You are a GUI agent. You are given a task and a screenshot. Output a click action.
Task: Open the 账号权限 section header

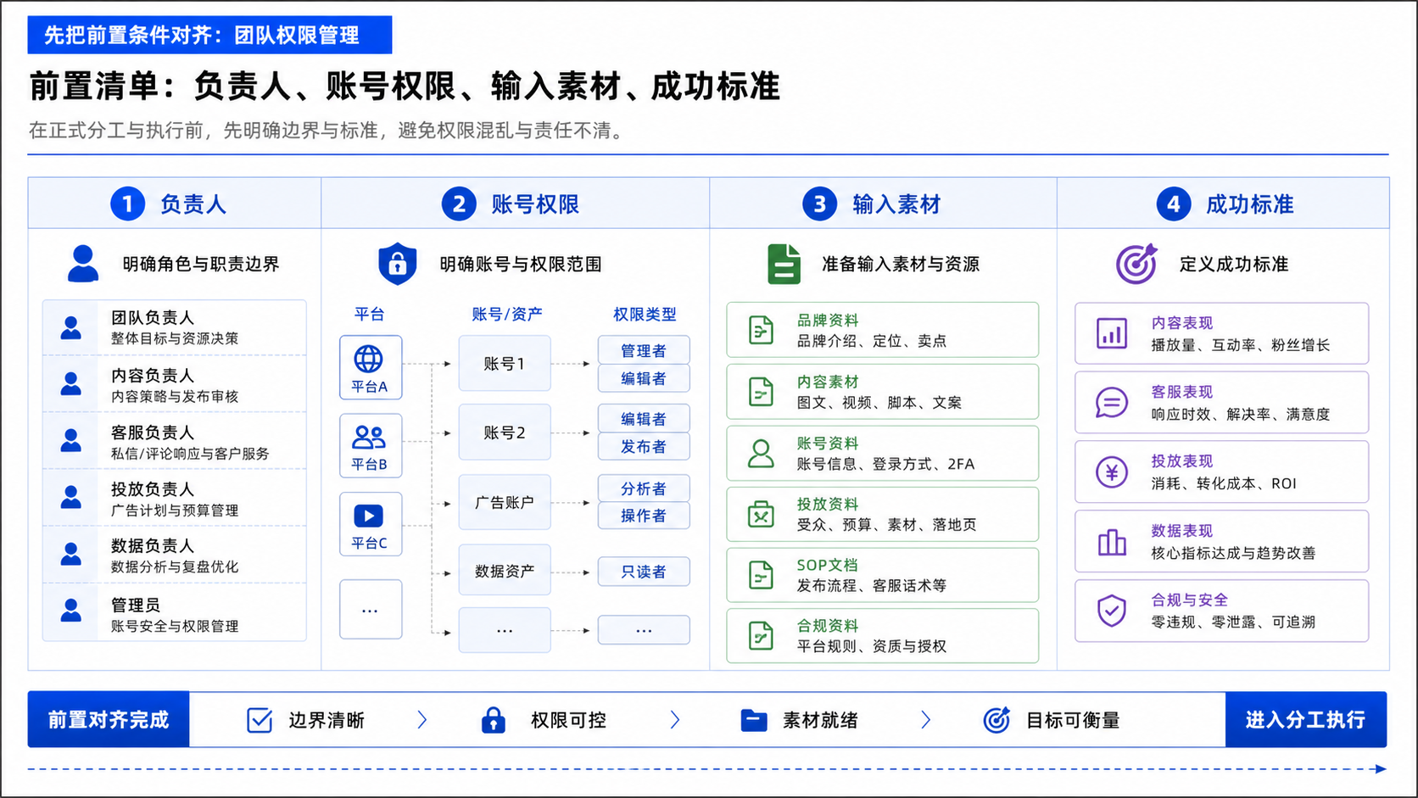tap(516, 204)
